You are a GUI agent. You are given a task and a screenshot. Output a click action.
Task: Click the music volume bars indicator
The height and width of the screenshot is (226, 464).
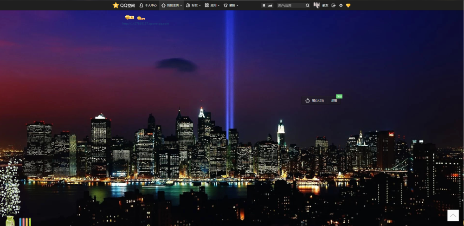pyautogui.click(x=270, y=5)
